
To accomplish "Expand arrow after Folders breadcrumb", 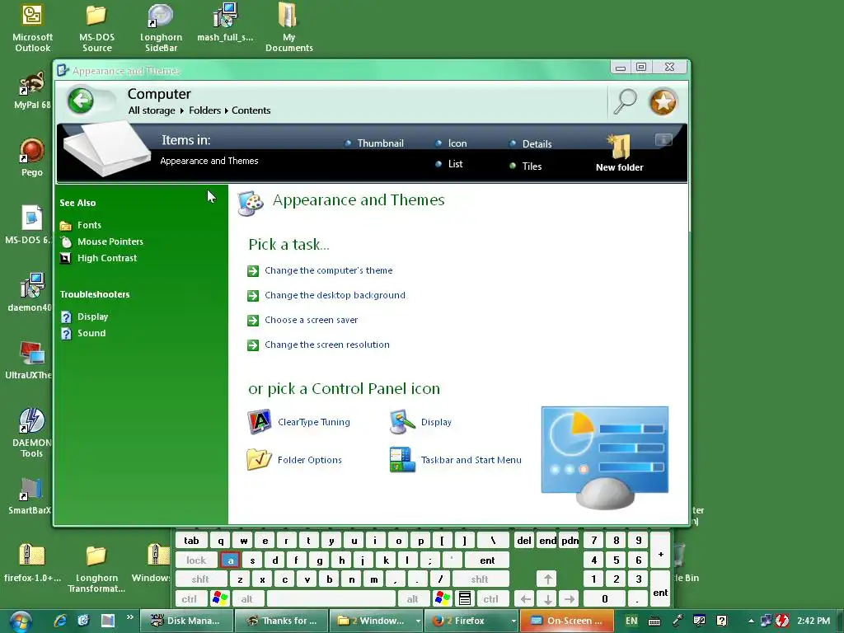I will (226, 111).
